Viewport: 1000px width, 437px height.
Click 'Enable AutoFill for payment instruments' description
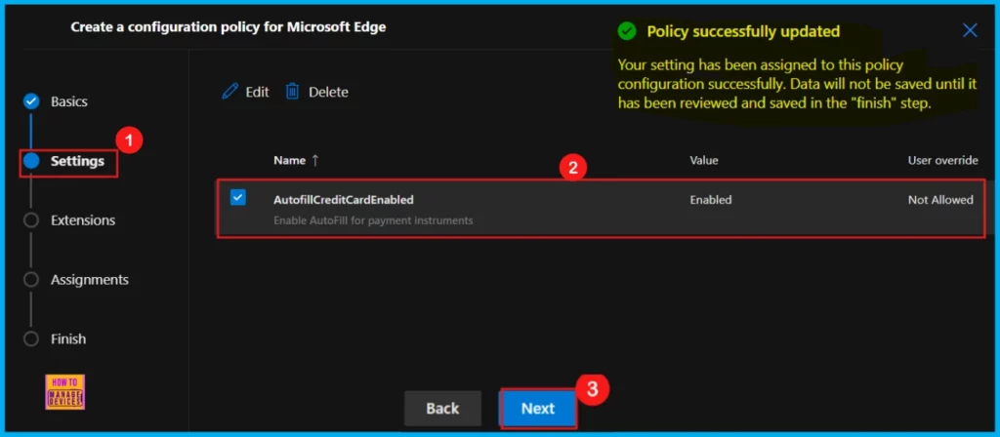coord(373,220)
